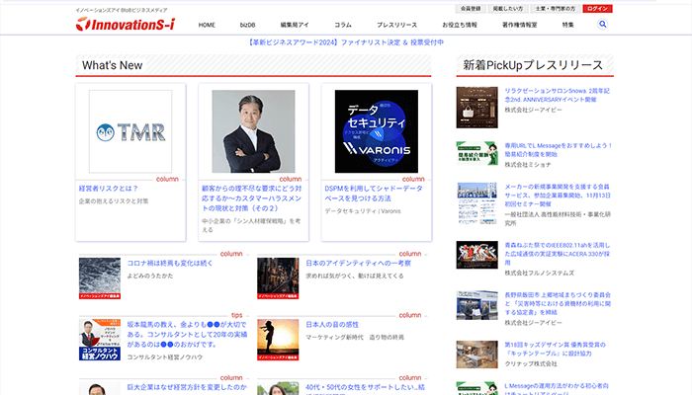
Task: Click データセキュリティ | Varonis subtitle text
Action: pos(363,211)
